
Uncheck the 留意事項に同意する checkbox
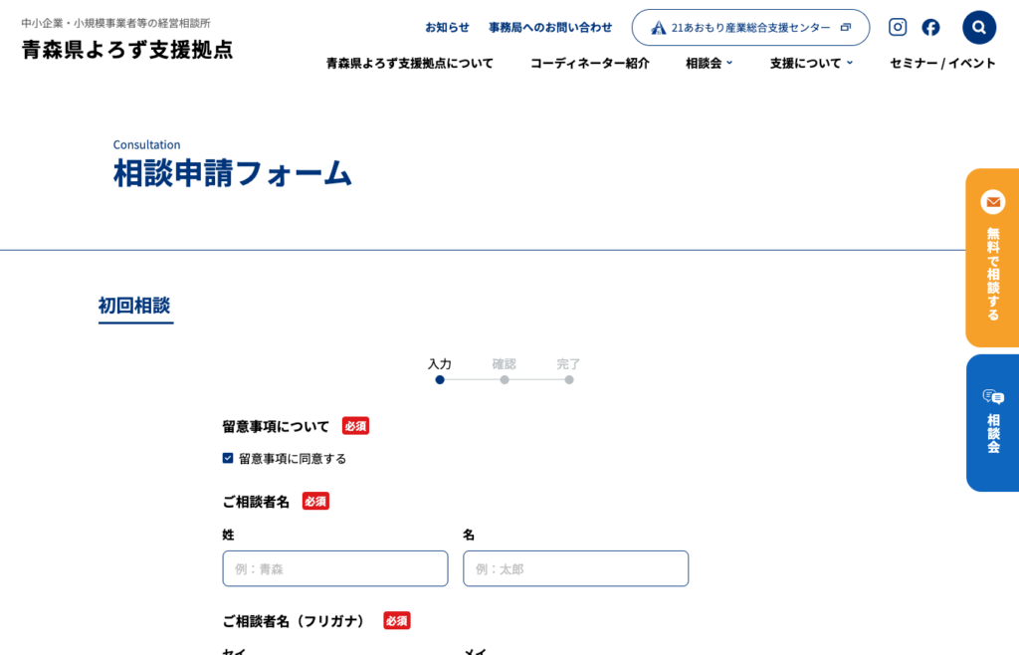(x=228, y=458)
